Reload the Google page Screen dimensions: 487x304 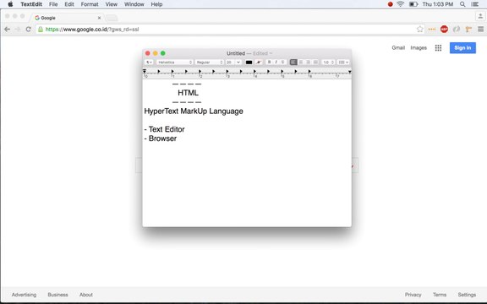tap(28, 30)
